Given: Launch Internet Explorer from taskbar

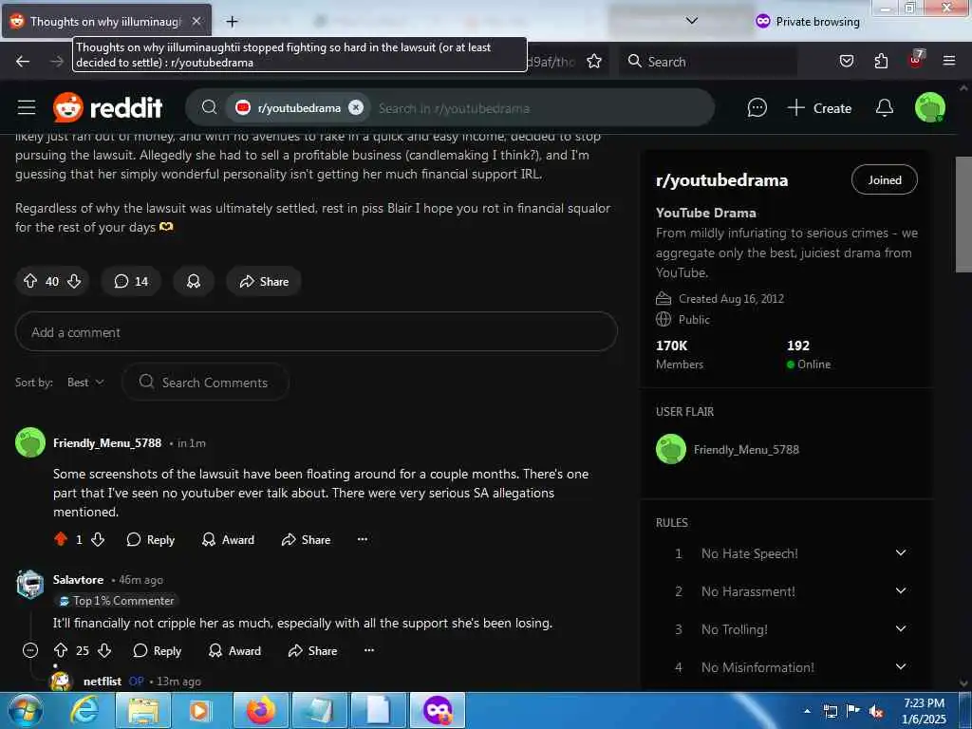Looking at the screenshot, I should pyautogui.click(x=84, y=710).
